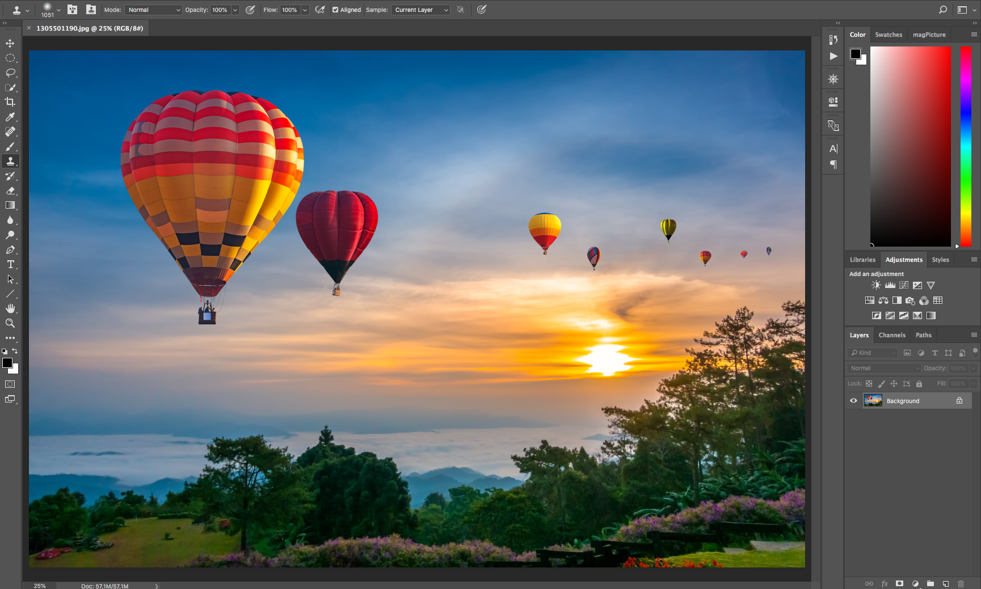Select the Eyedropper tool
981x589 pixels.
click(x=10, y=117)
